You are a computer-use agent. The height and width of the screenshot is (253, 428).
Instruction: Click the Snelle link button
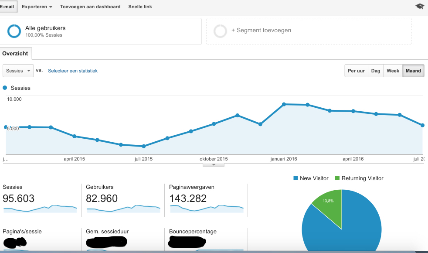coord(140,7)
